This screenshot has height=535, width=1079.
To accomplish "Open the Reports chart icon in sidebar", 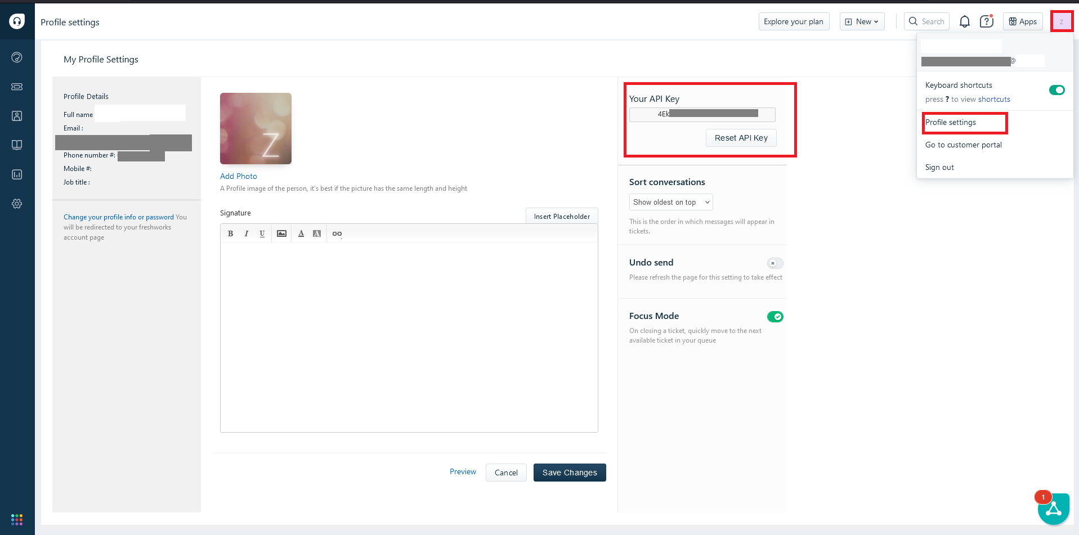I will pyautogui.click(x=17, y=174).
